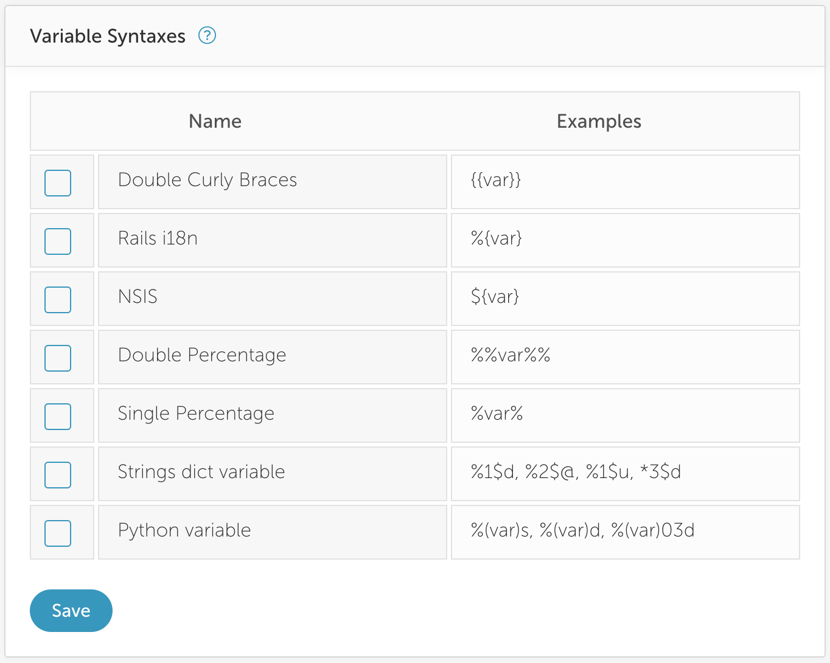Enable the Double Curly Braces checkbox
Screen dimensions: 830x663
point(58,183)
